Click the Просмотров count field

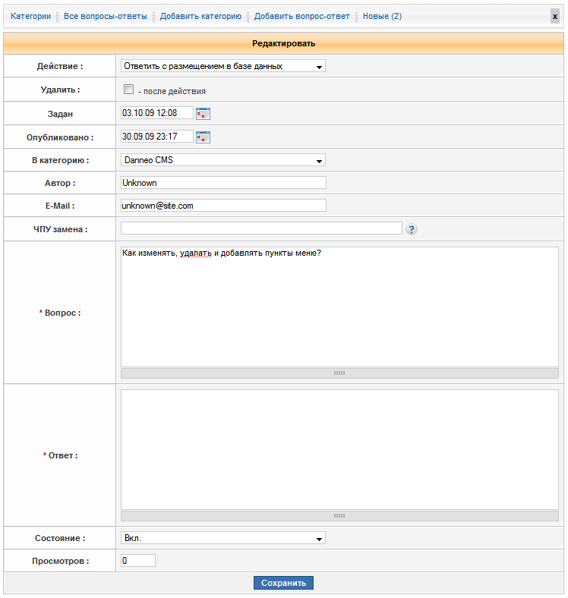coord(137,561)
